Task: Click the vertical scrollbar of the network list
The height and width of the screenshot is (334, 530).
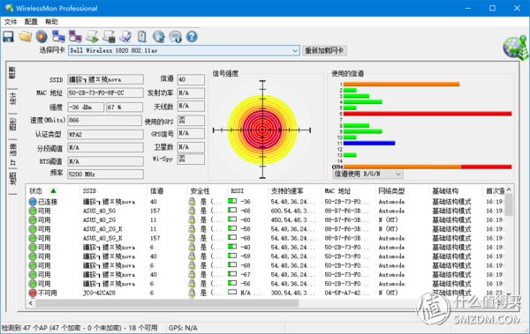Action: tap(509, 204)
